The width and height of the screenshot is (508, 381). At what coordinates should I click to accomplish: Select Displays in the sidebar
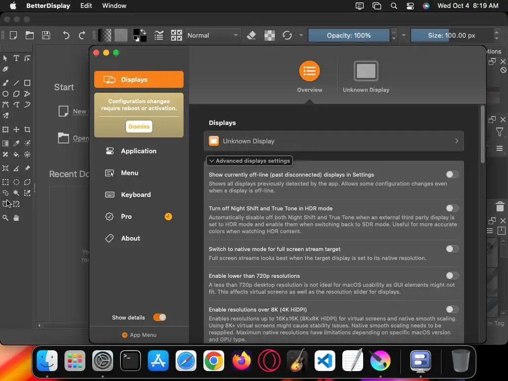[139, 79]
